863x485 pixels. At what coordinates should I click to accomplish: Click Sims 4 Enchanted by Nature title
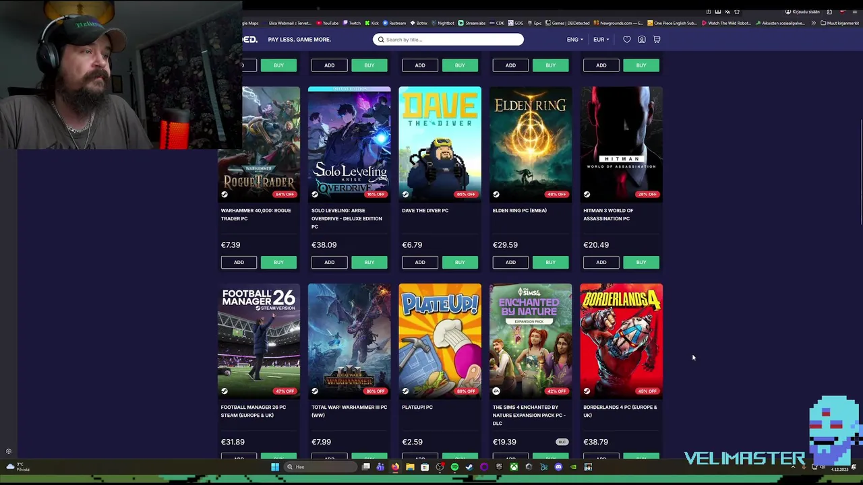(x=529, y=415)
